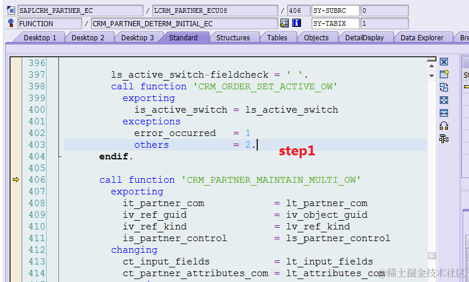Viewport: 469px width, 282px height.
Task: Click the SY-SUBRC value field showing 0
Action: (x=384, y=11)
